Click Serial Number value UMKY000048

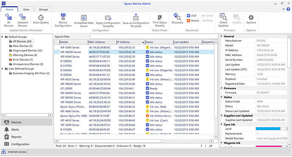click(265, 60)
